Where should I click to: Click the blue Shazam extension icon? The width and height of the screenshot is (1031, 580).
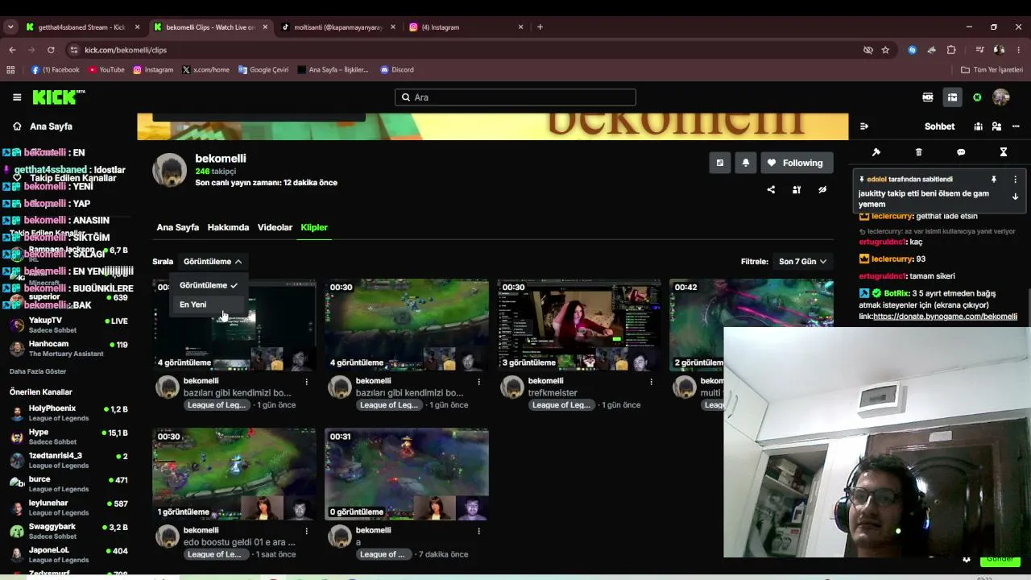912,50
